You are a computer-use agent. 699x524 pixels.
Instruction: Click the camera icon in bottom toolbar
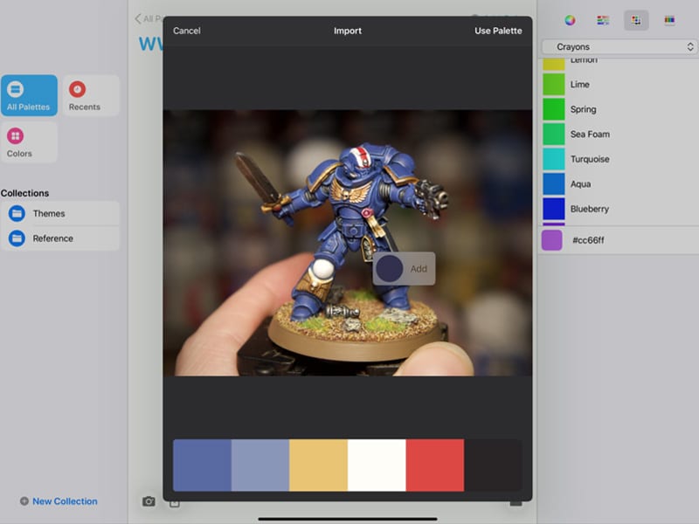(x=149, y=501)
